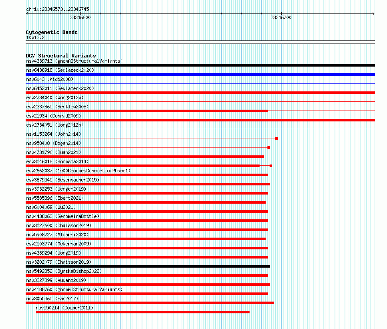Select the nsv3055365 (Fan2017) variant
The width and height of the screenshot is (387, 329).
pyautogui.click(x=52, y=299)
